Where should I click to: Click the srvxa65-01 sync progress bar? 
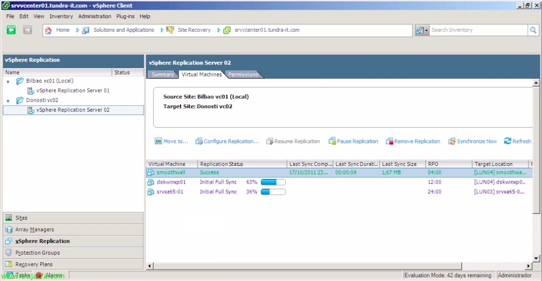pos(273,191)
